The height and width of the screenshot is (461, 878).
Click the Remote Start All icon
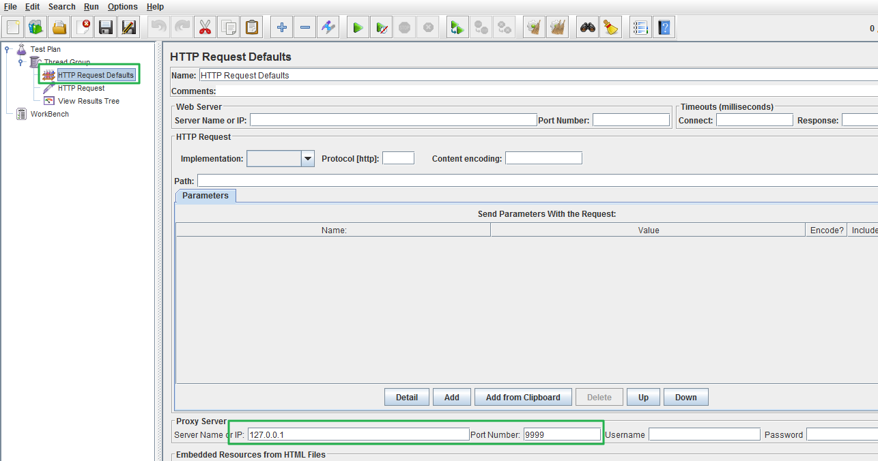[x=457, y=28]
